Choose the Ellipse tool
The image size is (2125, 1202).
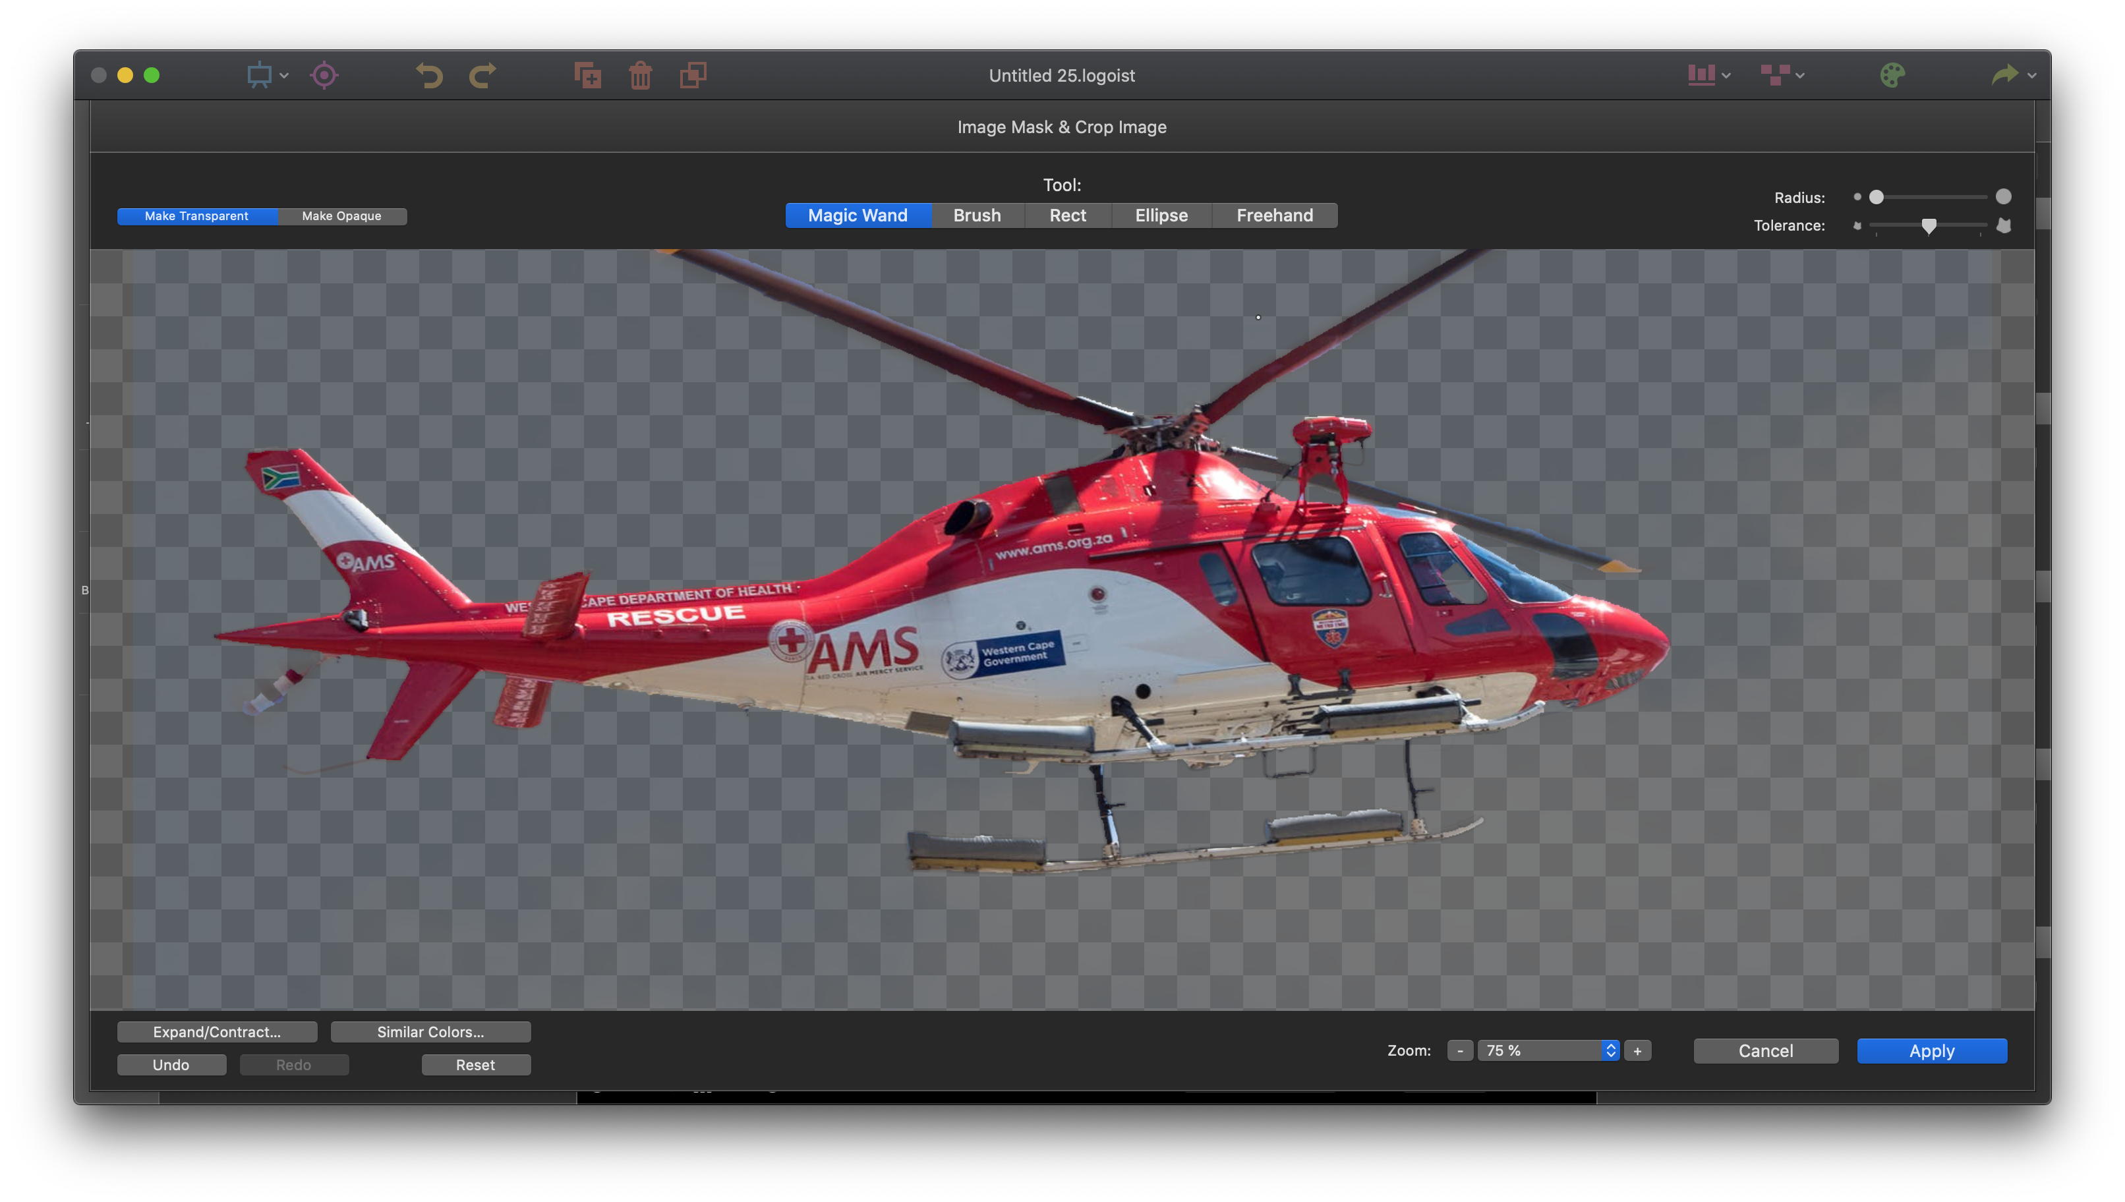coord(1161,215)
